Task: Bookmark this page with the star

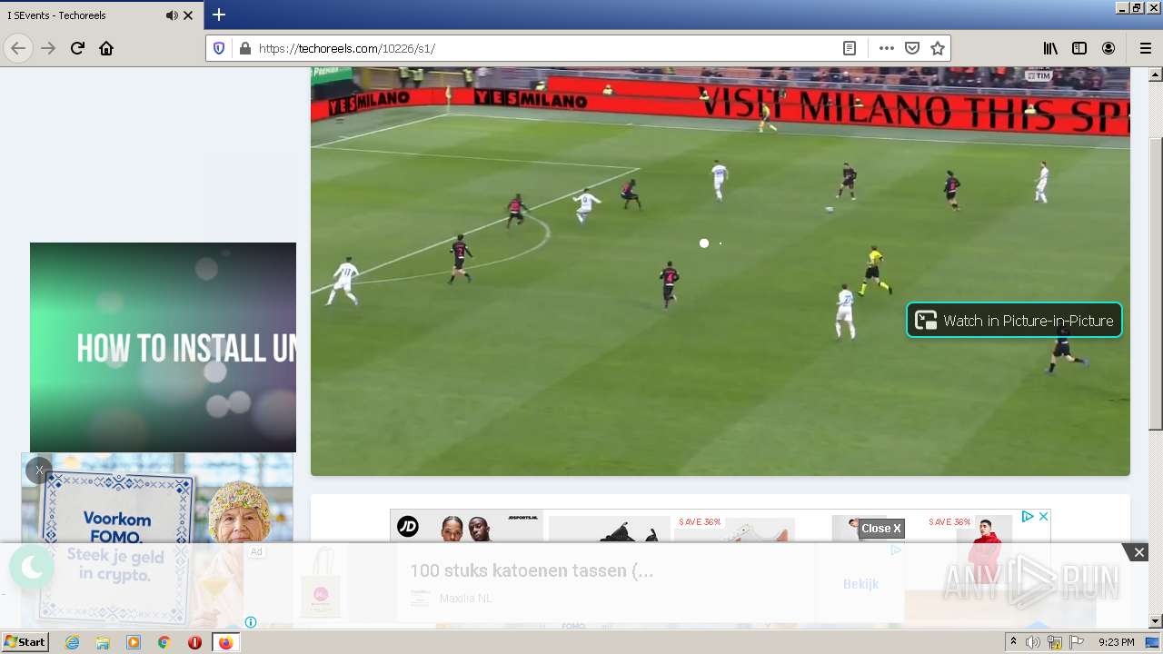Action: pyautogui.click(x=938, y=48)
